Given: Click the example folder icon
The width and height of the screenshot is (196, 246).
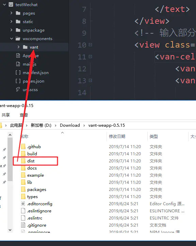Looking at the screenshot, I should [23, 175].
